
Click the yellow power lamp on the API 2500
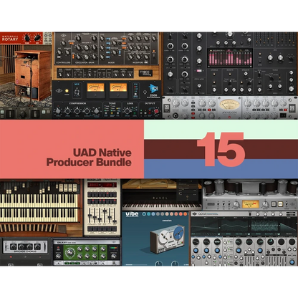(67, 91)
